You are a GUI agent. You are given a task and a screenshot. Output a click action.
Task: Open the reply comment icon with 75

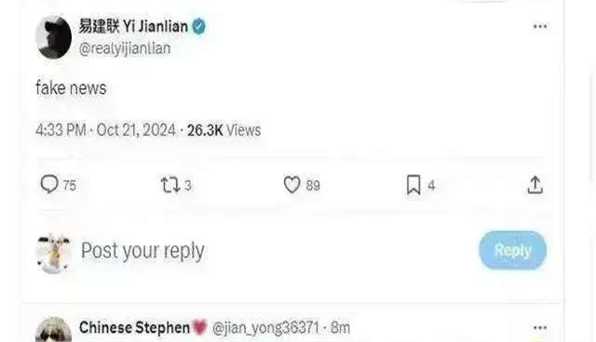pos(49,184)
